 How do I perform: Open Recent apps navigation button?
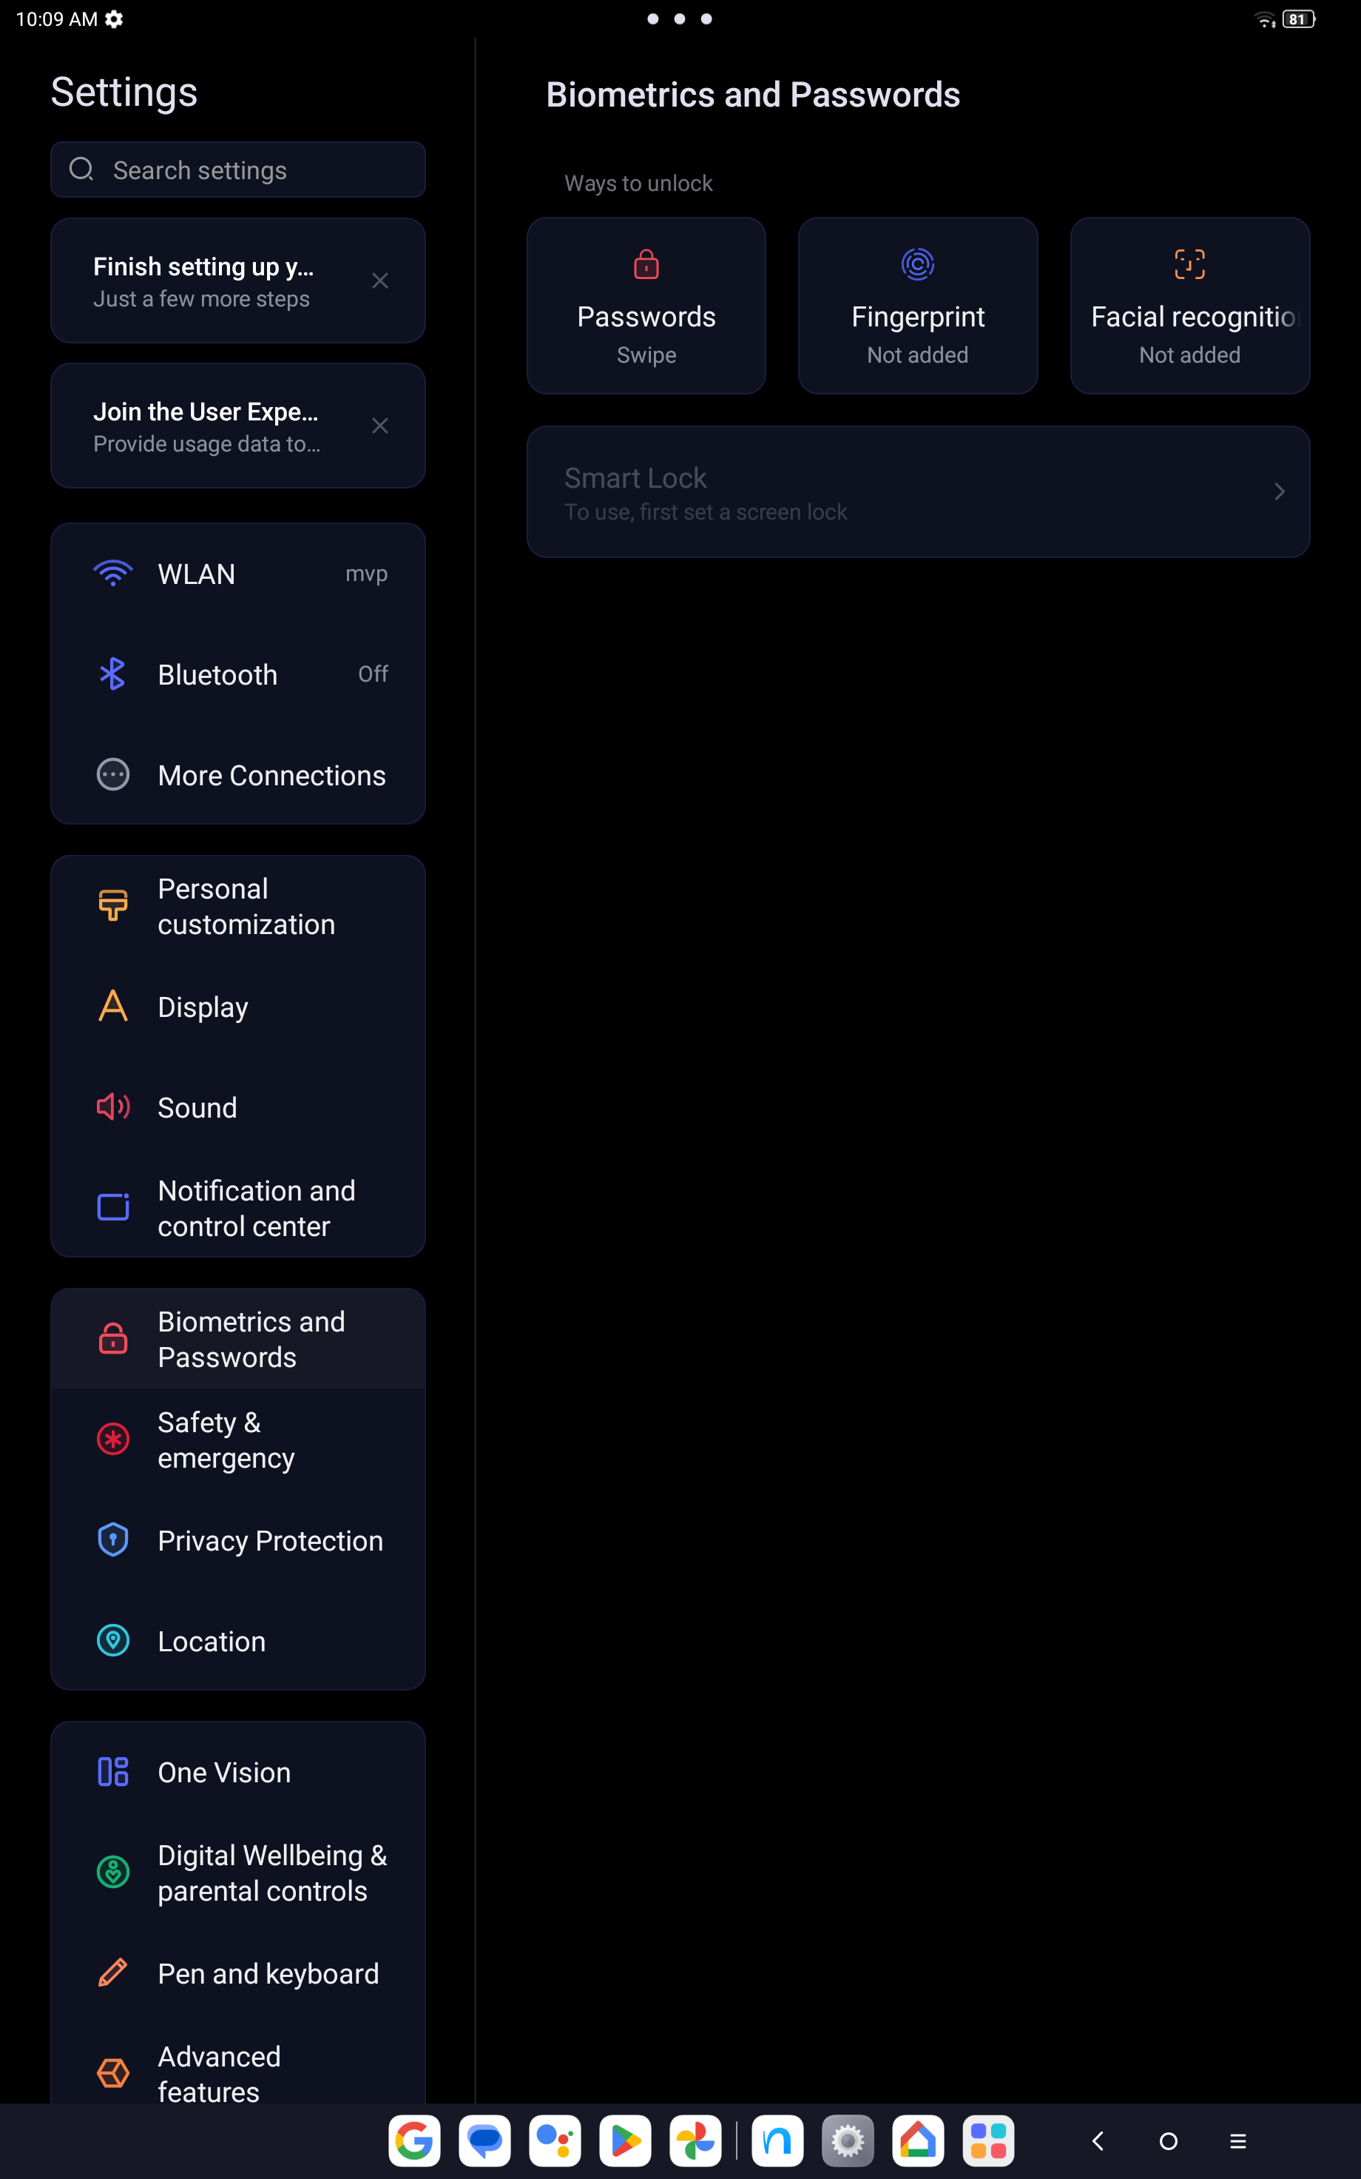[x=1237, y=2141]
